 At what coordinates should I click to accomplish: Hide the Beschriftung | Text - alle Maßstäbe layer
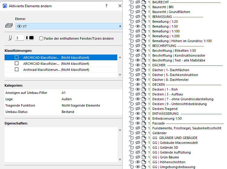(138, 60)
